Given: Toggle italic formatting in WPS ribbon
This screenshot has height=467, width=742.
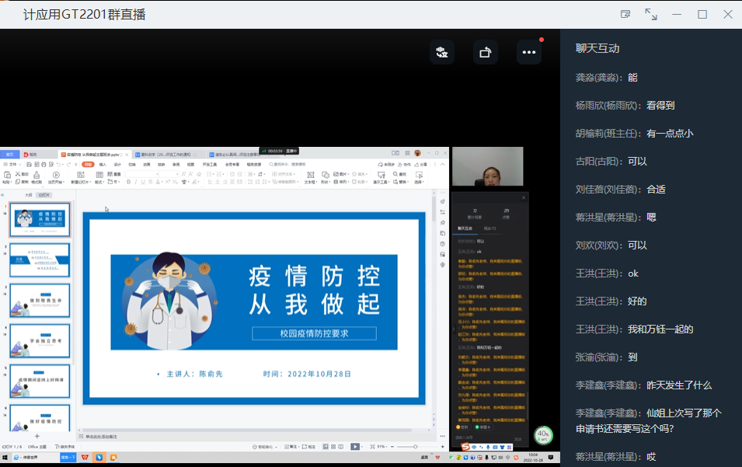Looking at the screenshot, I should [136, 182].
